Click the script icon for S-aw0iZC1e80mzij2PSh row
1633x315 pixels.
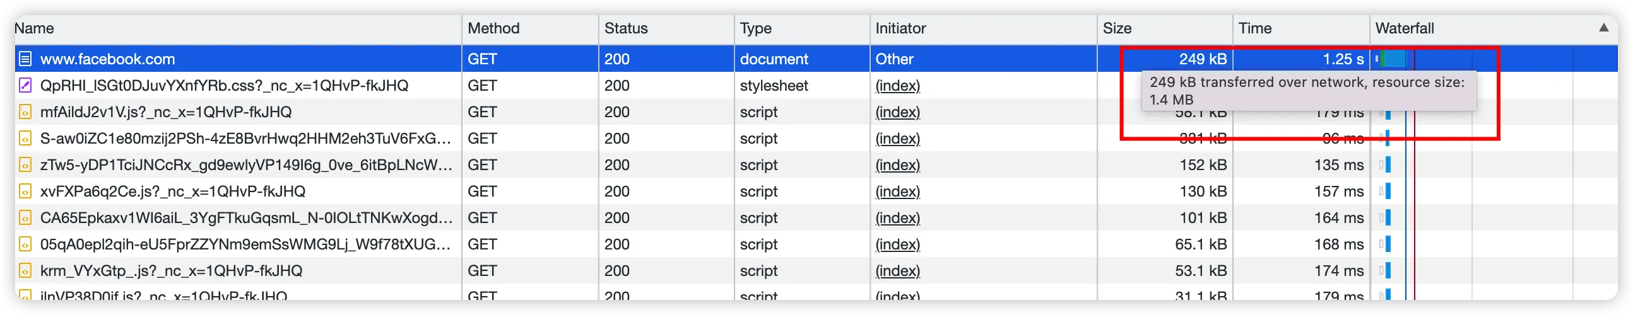pos(25,139)
